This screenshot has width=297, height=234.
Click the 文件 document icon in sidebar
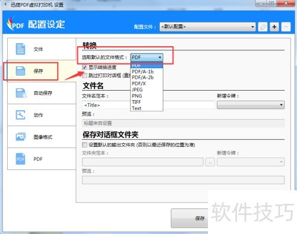coord(20,49)
